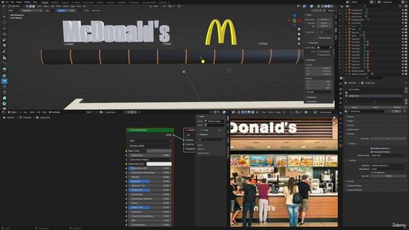This screenshot has width=409, height=230.
Task: Open the Render menu
Action: tap(19, 2)
